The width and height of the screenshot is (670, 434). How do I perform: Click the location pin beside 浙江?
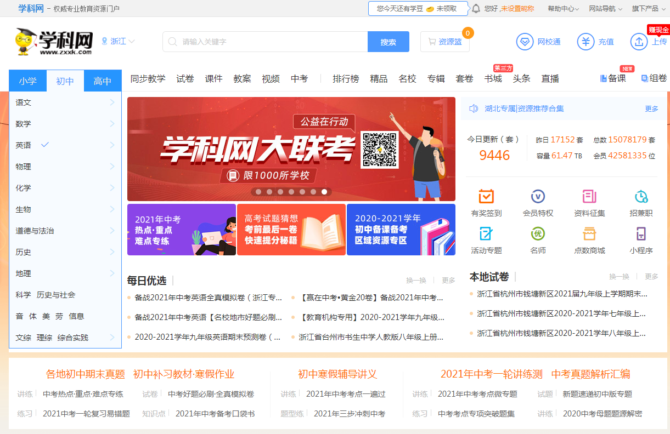pos(105,41)
